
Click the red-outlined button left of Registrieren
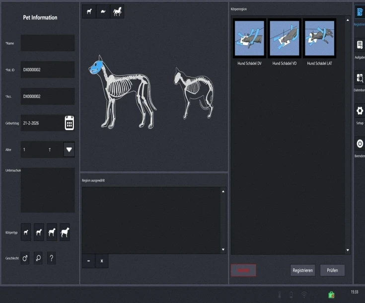[x=243, y=270]
